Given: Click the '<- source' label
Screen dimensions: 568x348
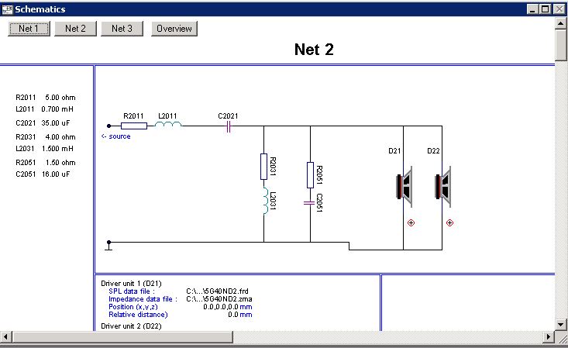Looking at the screenshot, I should pyautogui.click(x=116, y=136).
